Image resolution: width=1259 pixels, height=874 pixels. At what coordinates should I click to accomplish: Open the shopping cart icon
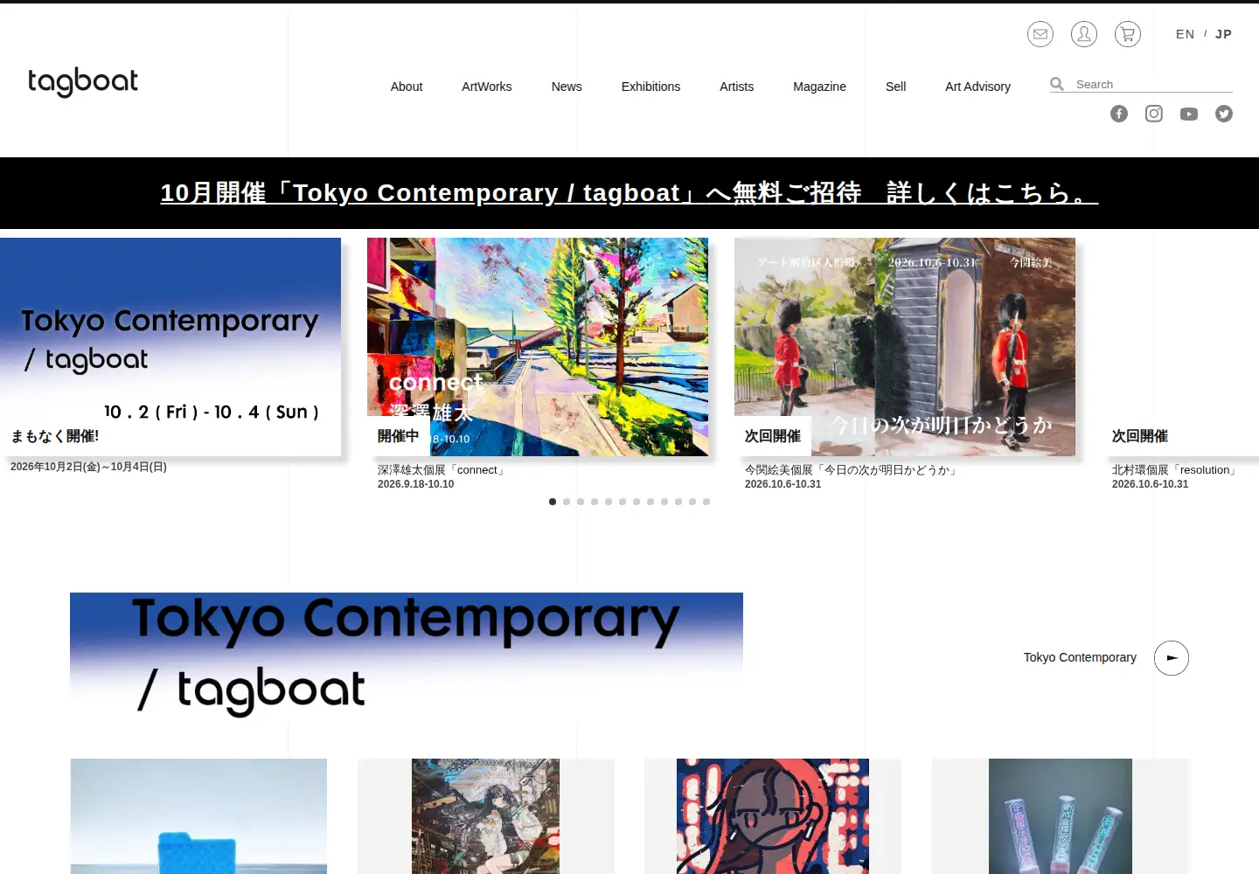tap(1127, 34)
